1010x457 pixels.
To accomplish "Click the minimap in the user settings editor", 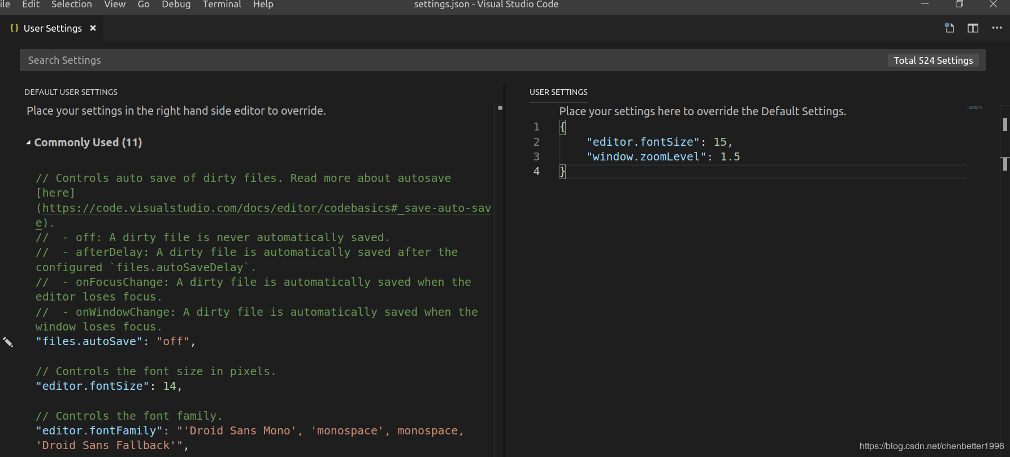I will tap(974, 107).
